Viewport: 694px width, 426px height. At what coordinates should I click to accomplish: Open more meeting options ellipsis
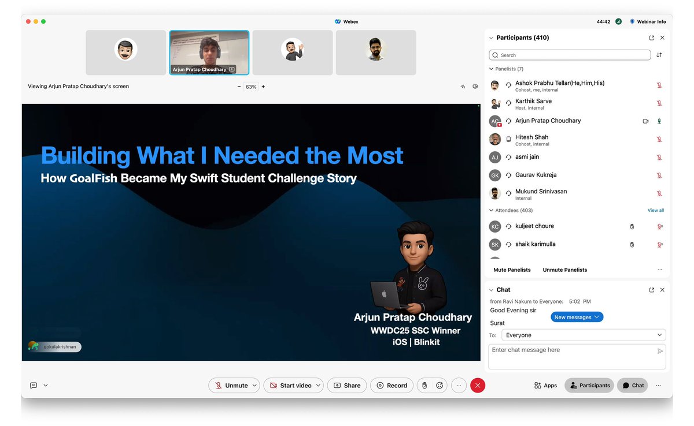(x=459, y=386)
